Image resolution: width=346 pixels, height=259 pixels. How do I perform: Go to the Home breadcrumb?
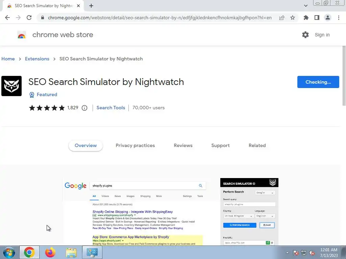coord(8,59)
